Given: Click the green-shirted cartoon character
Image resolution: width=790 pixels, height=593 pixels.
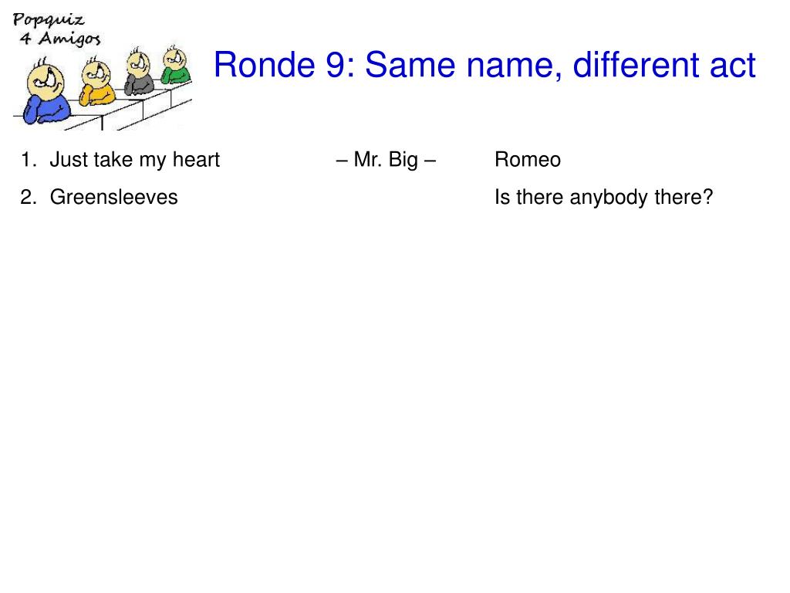Looking at the screenshot, I should [x=175, y=65].
